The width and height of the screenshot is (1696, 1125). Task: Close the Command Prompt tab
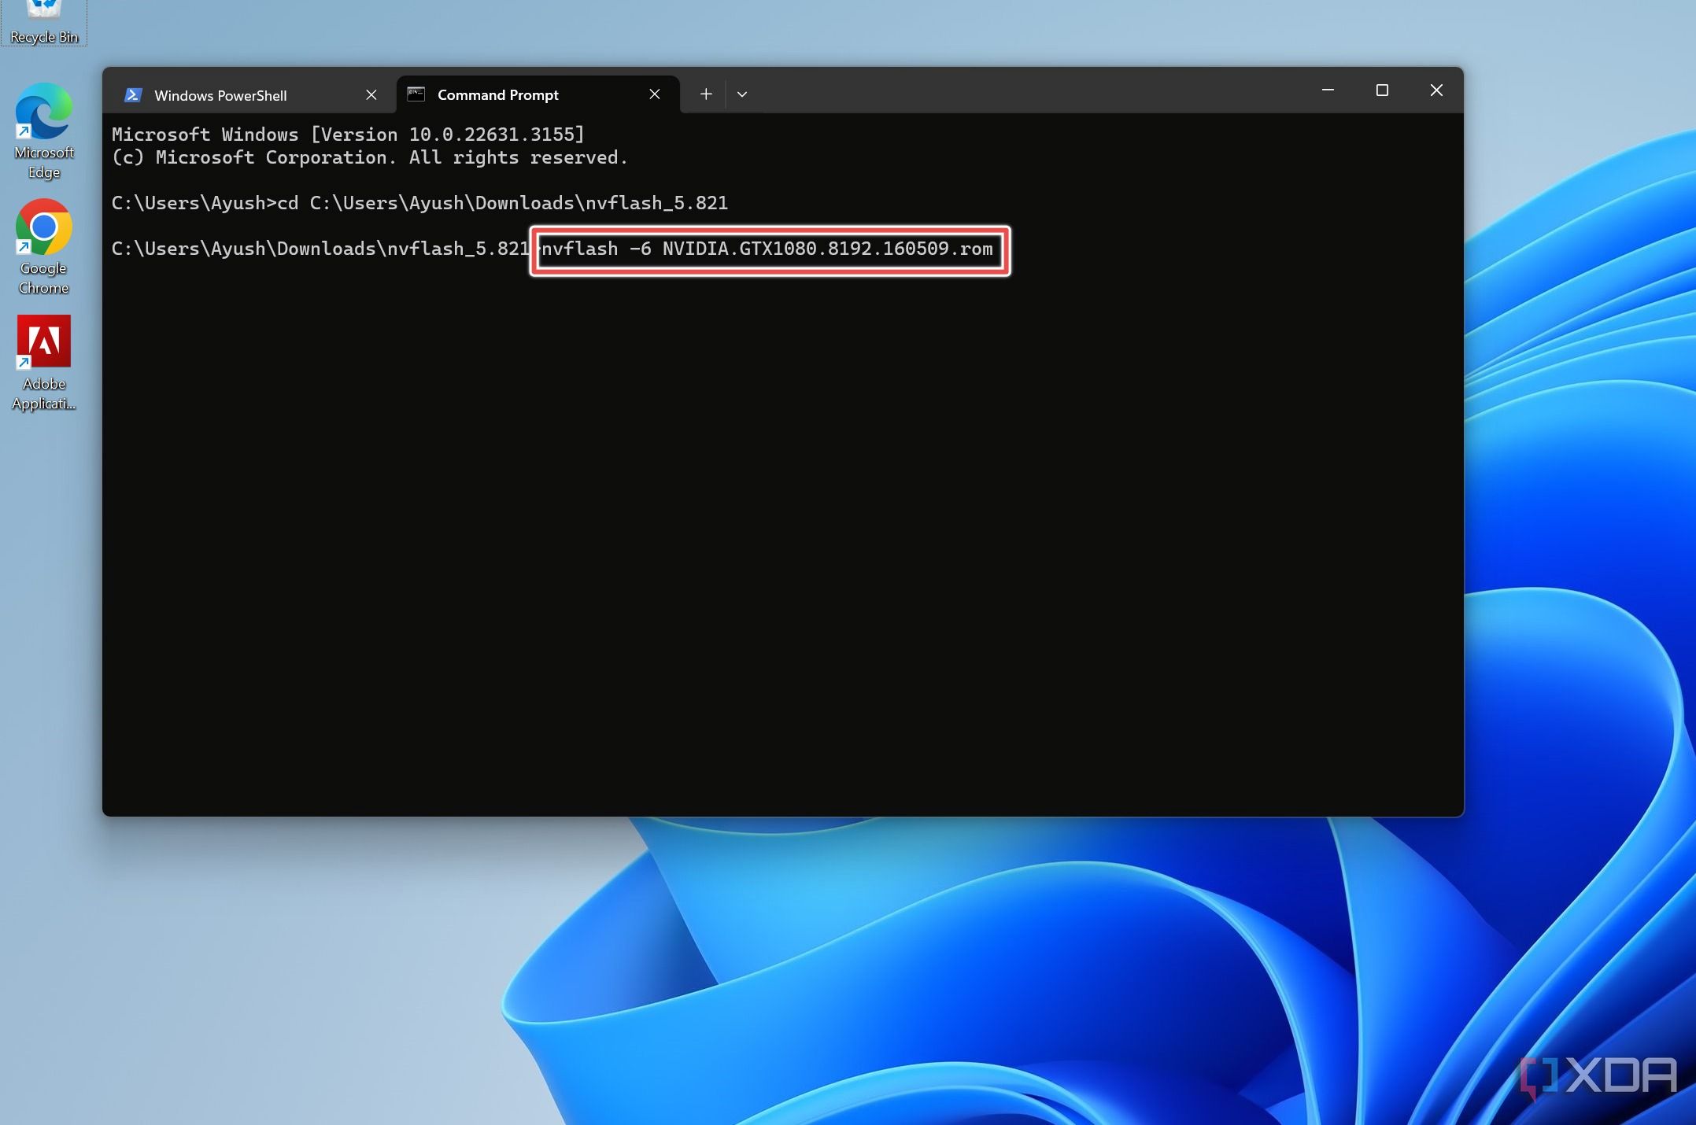655,94
